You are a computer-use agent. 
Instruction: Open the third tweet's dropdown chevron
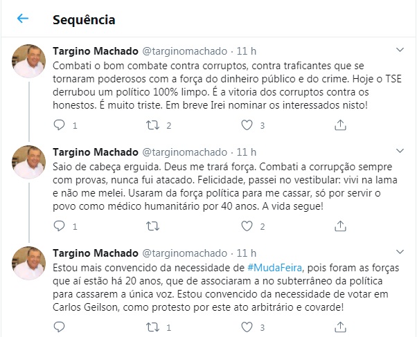(x=399, y=251)
